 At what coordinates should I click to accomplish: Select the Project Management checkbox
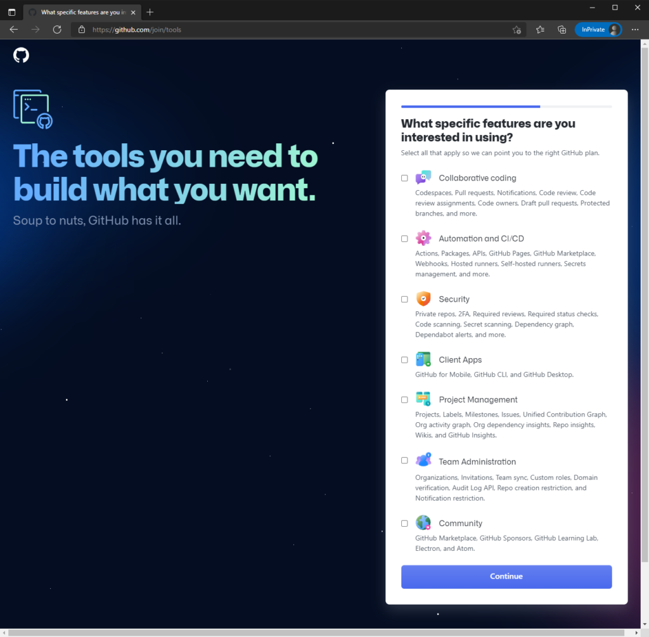pos(404,400)
